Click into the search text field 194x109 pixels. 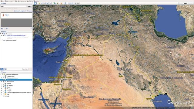(13, 6)
